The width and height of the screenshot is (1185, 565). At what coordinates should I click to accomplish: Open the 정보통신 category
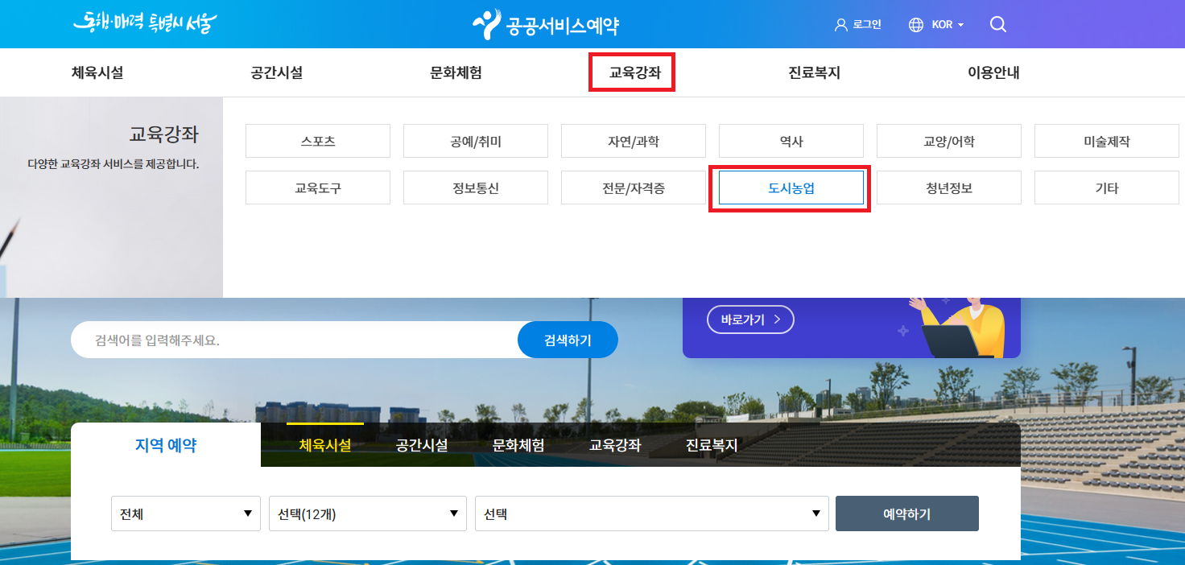pos(475,187)
